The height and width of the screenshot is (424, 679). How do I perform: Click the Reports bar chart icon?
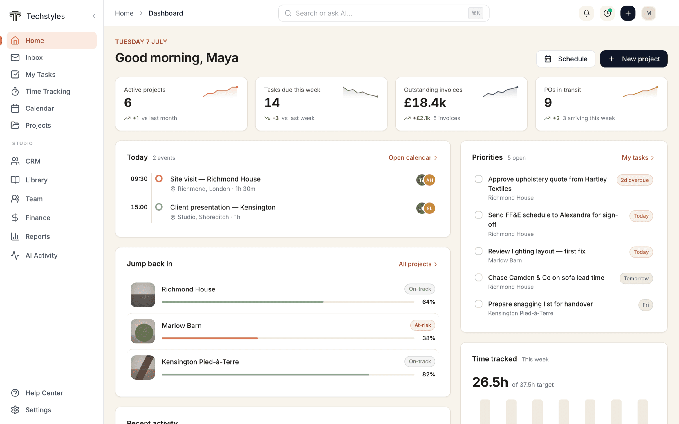point(15,236)
